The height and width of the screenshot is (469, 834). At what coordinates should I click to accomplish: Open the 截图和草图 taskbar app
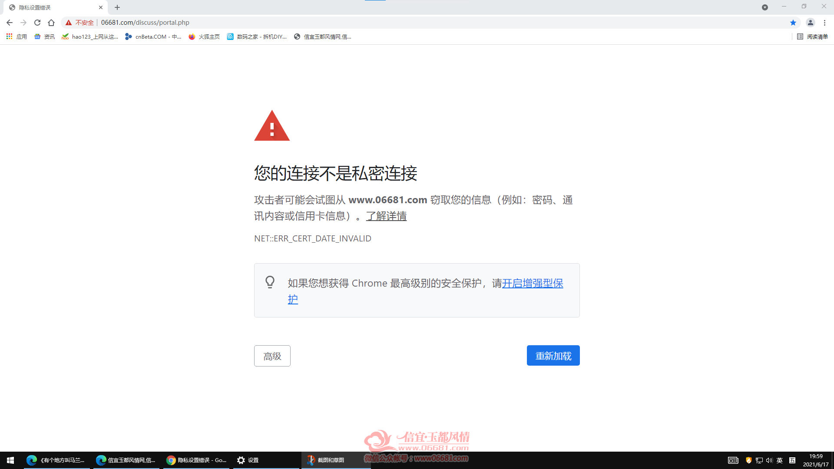tap(336, 460)
